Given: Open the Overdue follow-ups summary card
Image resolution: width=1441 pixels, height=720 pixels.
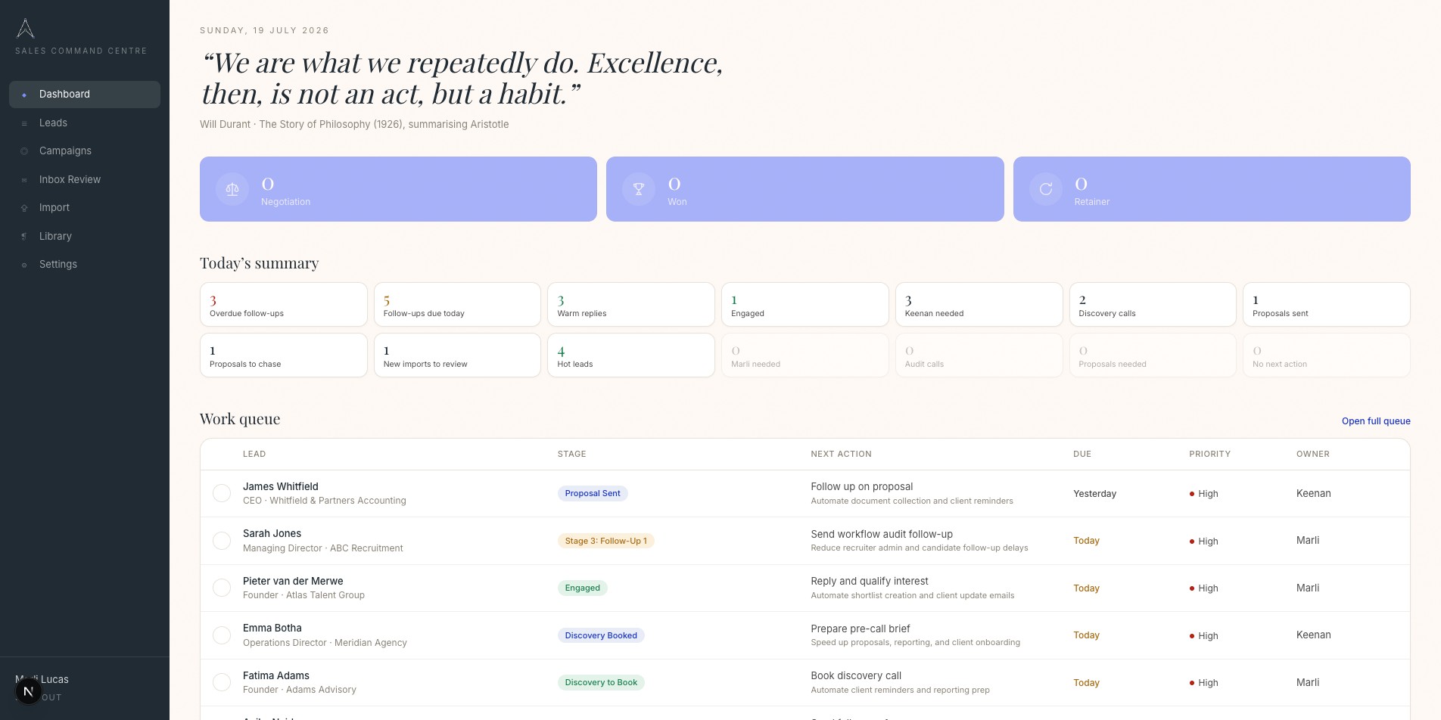Looking at the screenshot, I should (284, 305).
